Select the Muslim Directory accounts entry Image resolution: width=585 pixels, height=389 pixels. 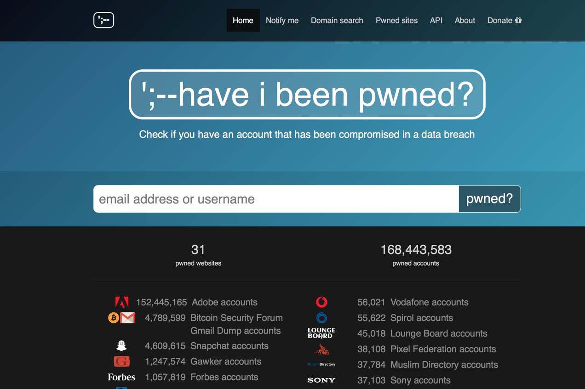444,365
